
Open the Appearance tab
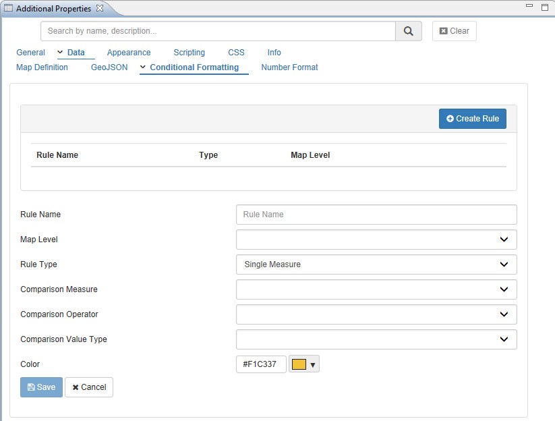[x=129, y=53]
